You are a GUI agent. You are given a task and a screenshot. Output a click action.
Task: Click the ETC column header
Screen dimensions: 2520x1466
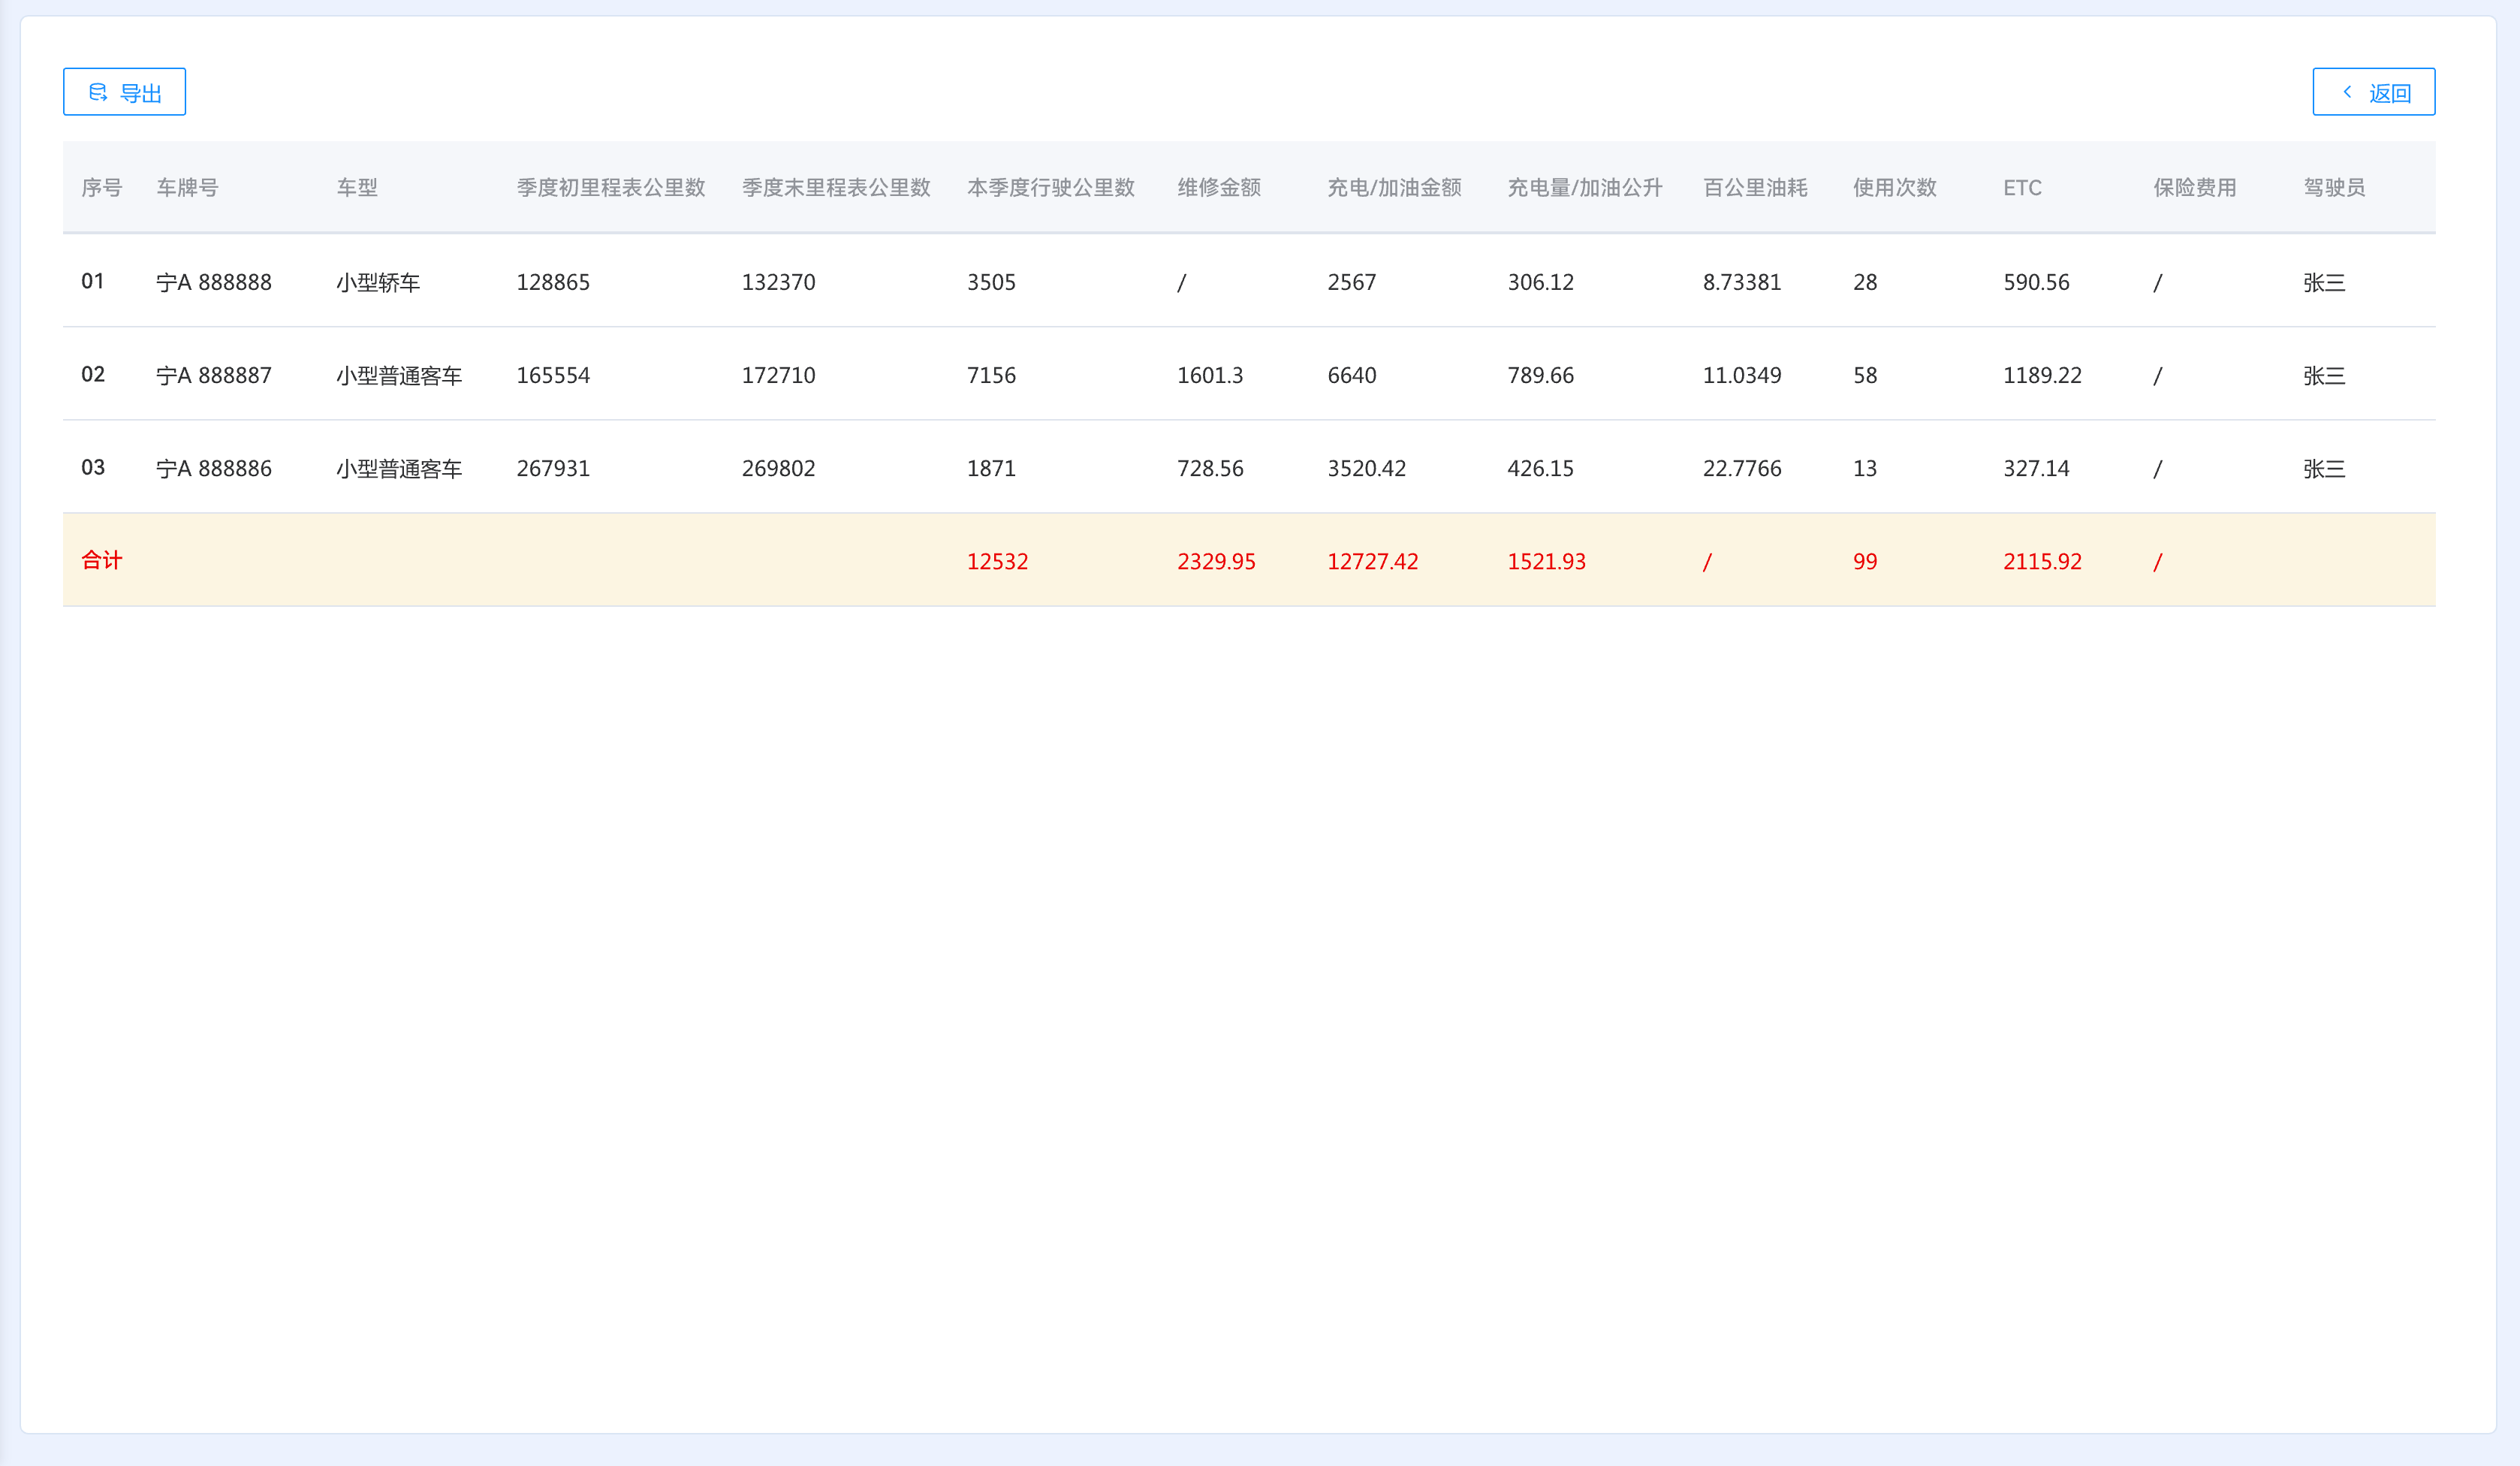click(x=2021, y=188)
